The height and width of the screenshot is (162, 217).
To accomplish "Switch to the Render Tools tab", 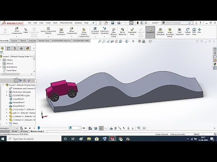I will 44,40.
